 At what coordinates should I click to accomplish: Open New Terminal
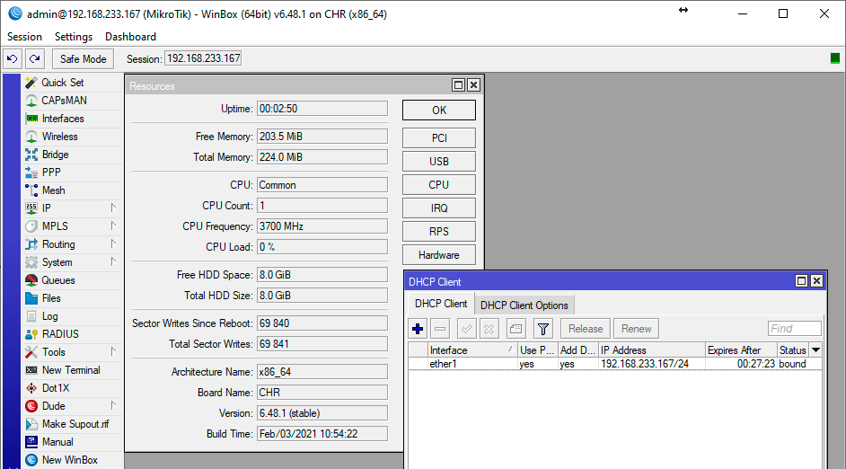71,370
